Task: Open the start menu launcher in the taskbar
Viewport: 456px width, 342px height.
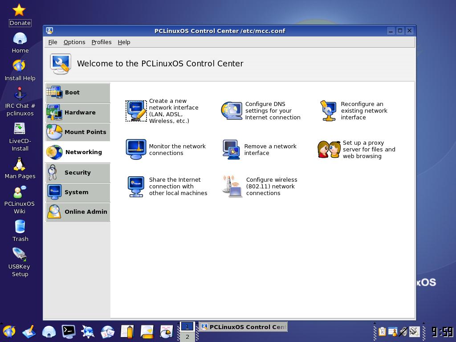Action: pos(9,331)
